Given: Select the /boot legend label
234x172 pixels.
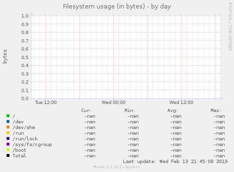Looking at the screenshot, I should point(19,150).
